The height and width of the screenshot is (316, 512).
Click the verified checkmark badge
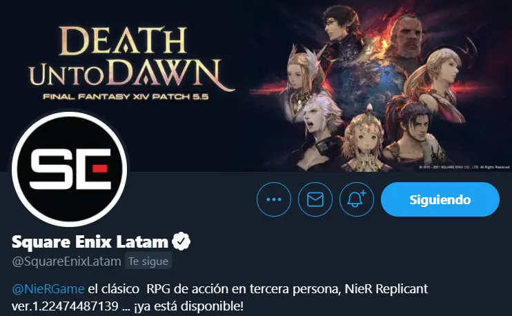(x=181, y=241)
